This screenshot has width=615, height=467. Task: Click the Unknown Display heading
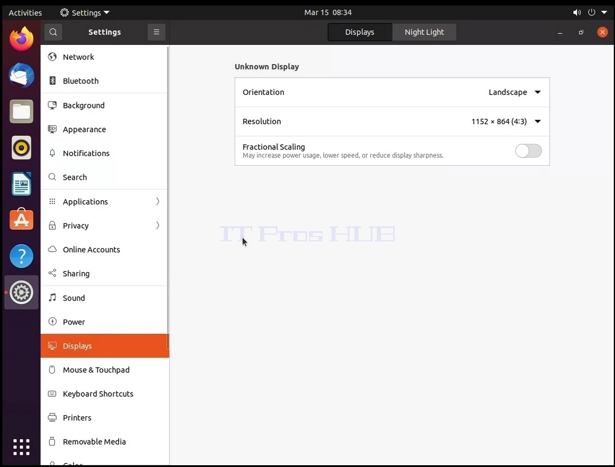click(x=267, y=67)
